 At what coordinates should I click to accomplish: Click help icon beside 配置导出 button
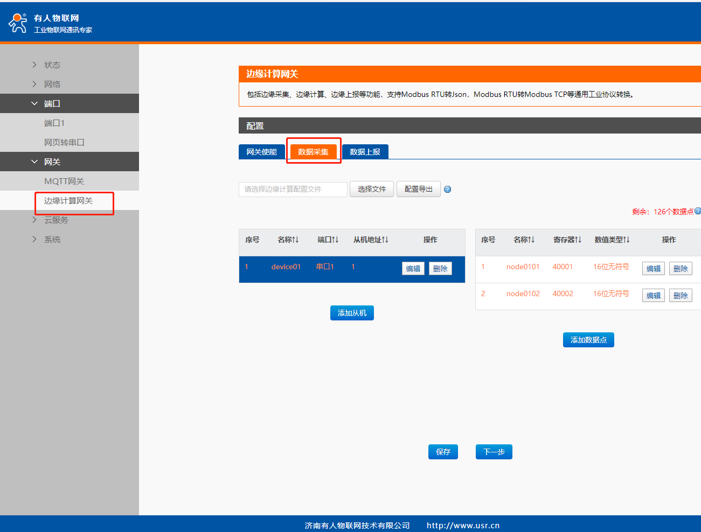(x=447, y=190)
